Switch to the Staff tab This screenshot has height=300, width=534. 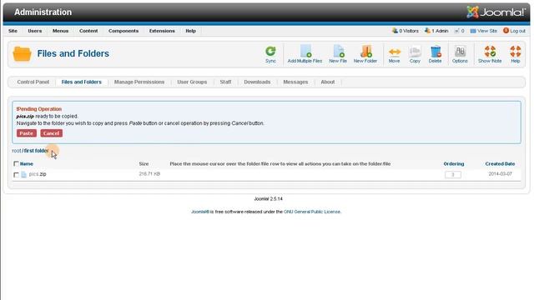(225, 82)
